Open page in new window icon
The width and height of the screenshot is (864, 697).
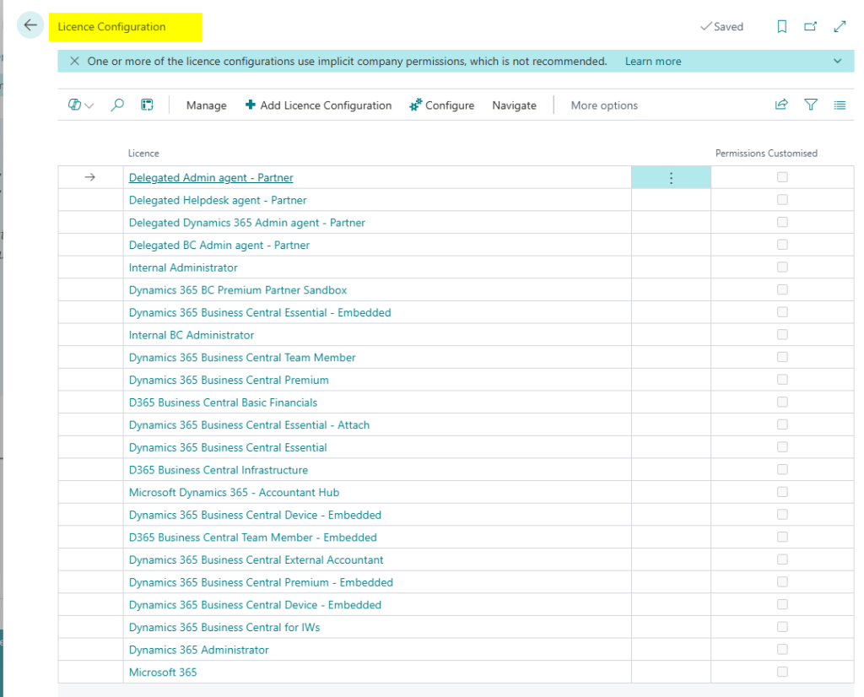[x=810, y=27]
